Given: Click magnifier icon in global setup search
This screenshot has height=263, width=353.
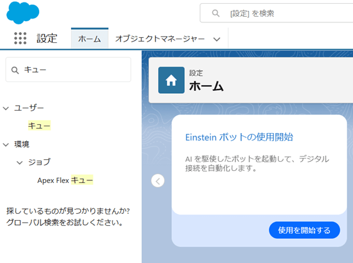Looking at the screenshot, I should click(215, 13).
